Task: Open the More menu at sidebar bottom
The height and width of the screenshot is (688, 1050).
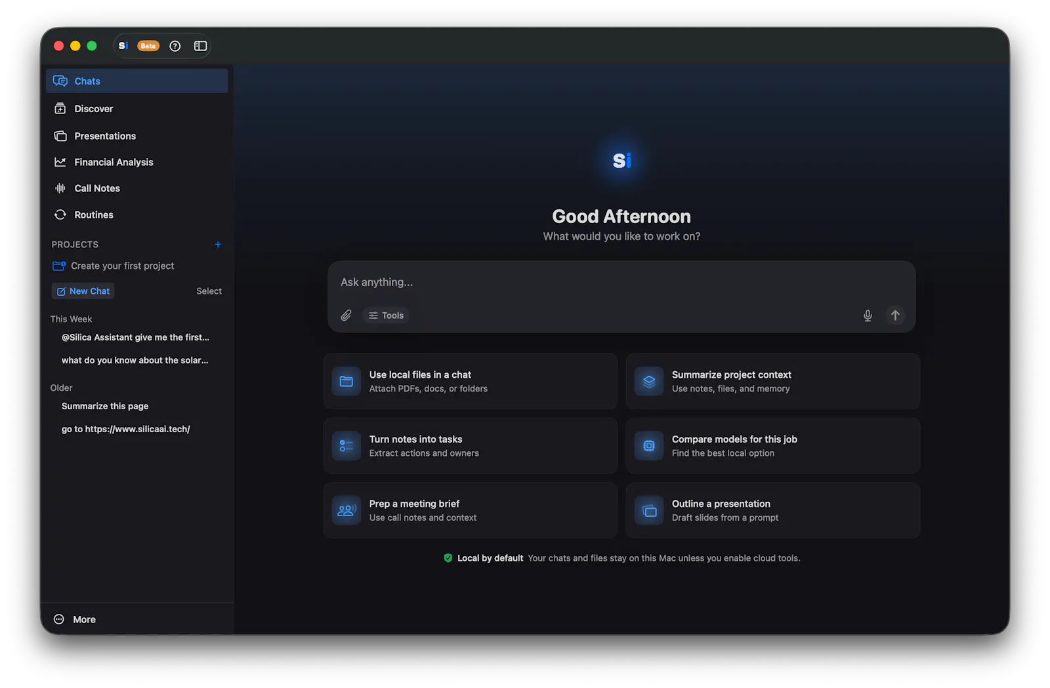Action: 75,619
